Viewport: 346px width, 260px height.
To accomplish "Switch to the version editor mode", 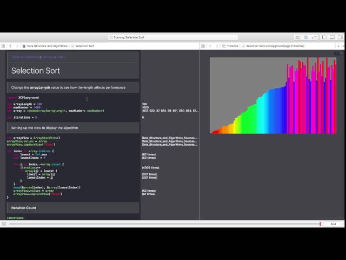I will tap(314, 37).
